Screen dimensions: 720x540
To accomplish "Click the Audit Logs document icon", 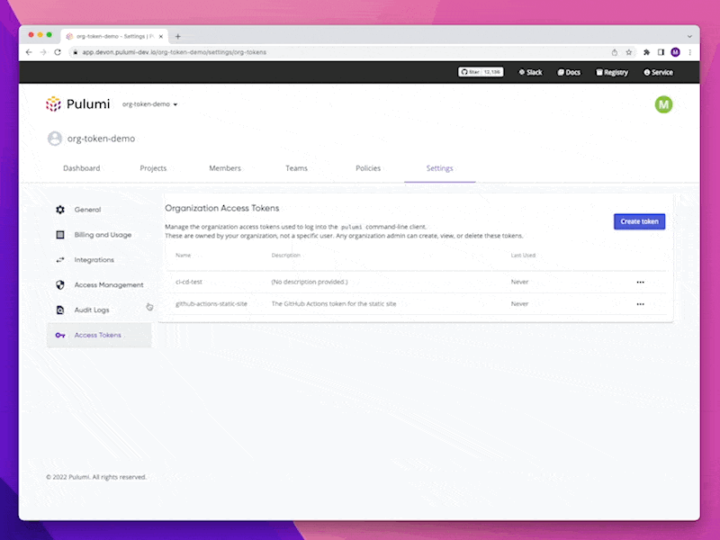I will pos(60,310).
